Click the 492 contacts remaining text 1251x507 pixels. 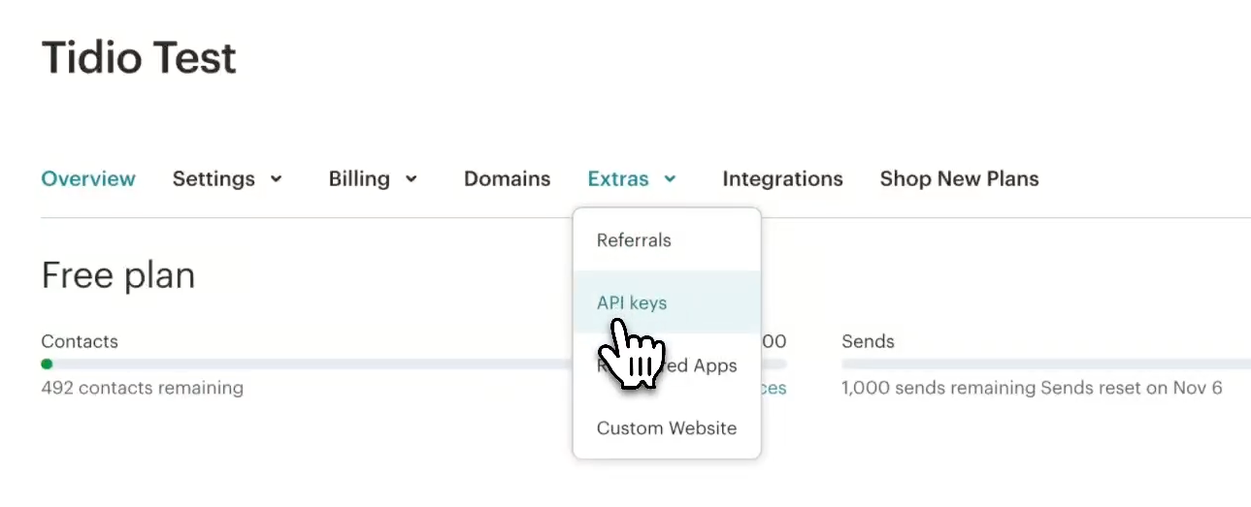142,389
